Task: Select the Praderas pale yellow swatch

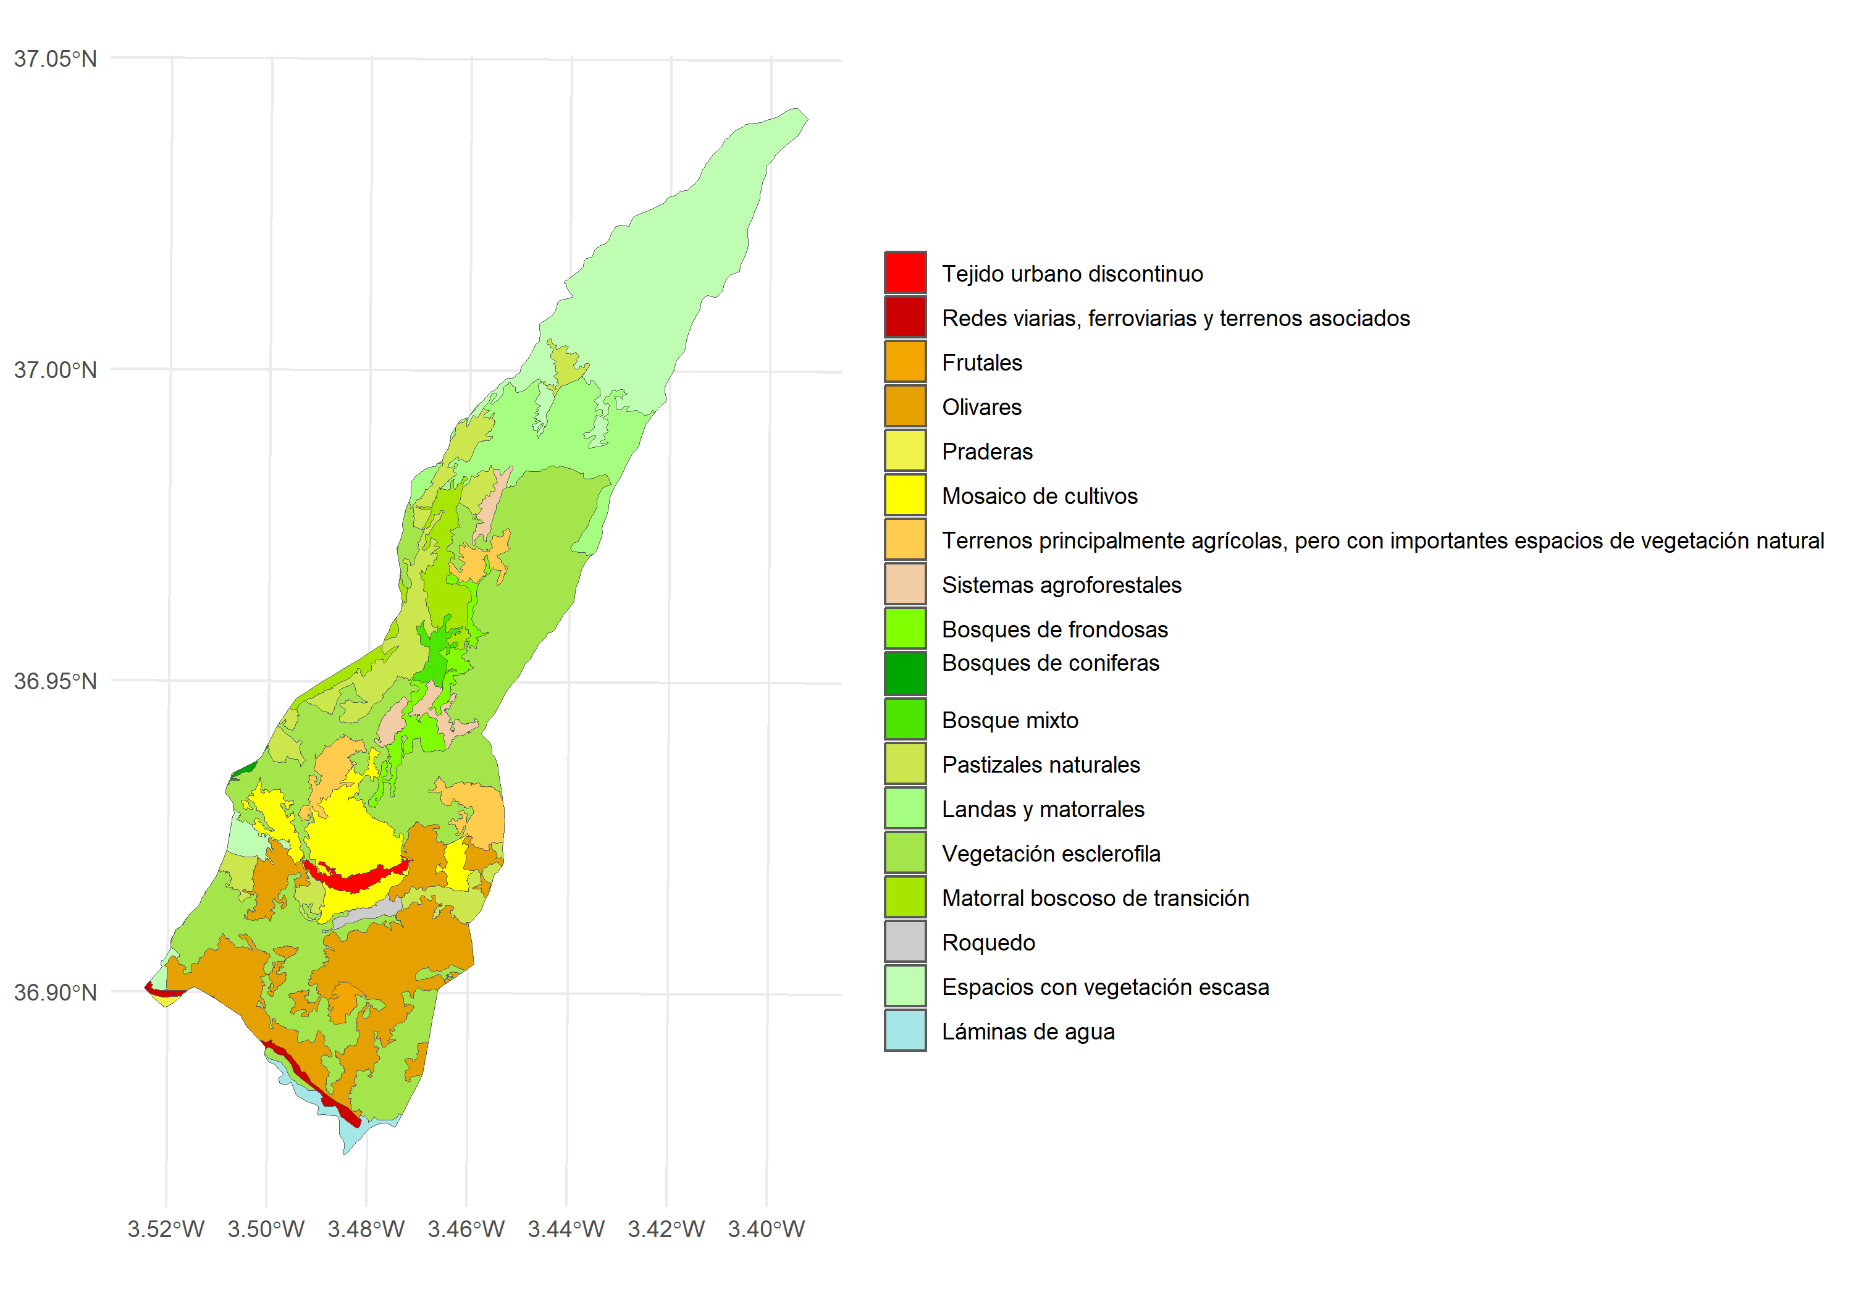Action: click(905, 450)
